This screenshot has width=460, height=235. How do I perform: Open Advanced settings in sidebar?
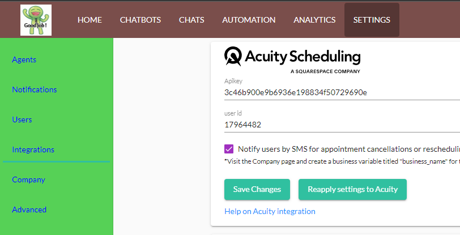(x=29, y=210)
